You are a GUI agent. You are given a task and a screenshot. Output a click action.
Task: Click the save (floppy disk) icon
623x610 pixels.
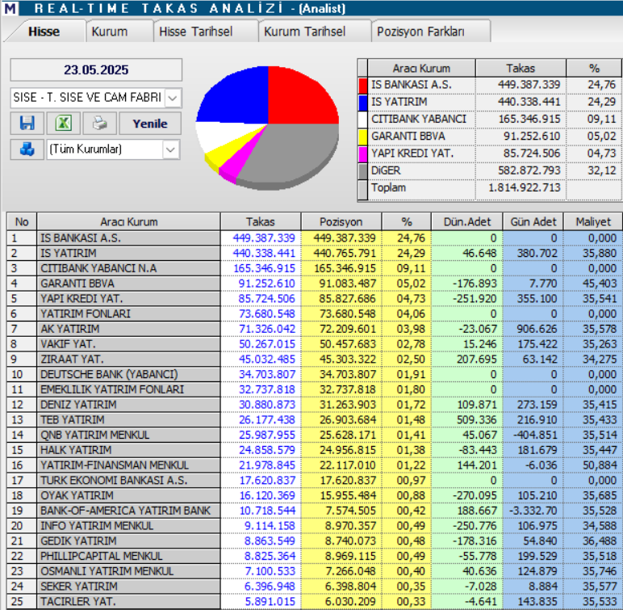pos(27,124)
